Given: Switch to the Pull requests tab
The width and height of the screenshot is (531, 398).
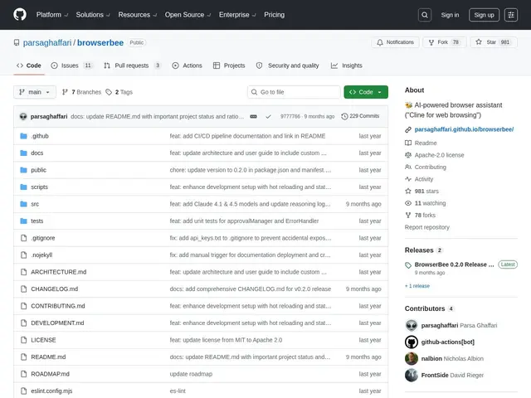Looking at the screenshot, I should point(132,66).
